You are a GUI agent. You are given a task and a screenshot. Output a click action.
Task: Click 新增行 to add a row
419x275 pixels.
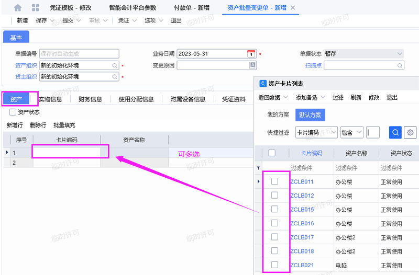pyautogui.click(x=15, y=125)
